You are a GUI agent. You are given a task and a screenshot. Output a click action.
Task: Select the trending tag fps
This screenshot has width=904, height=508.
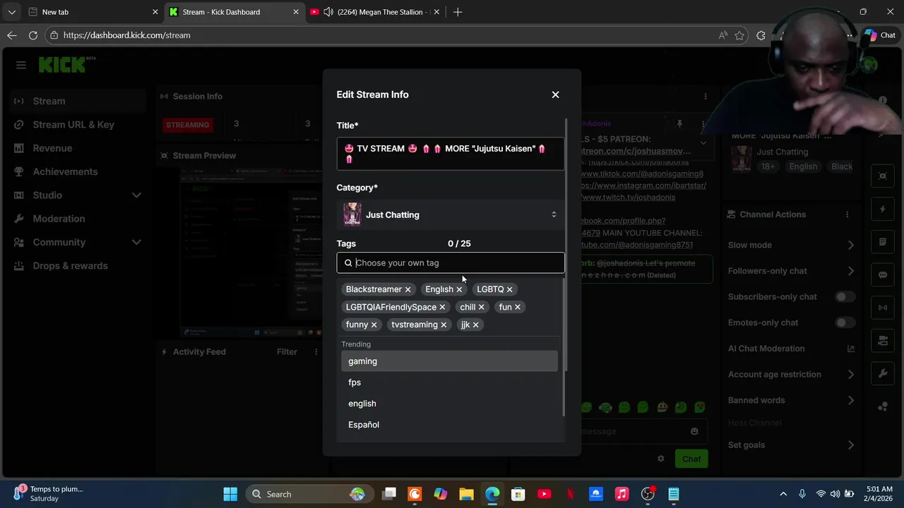pos(449,382)
